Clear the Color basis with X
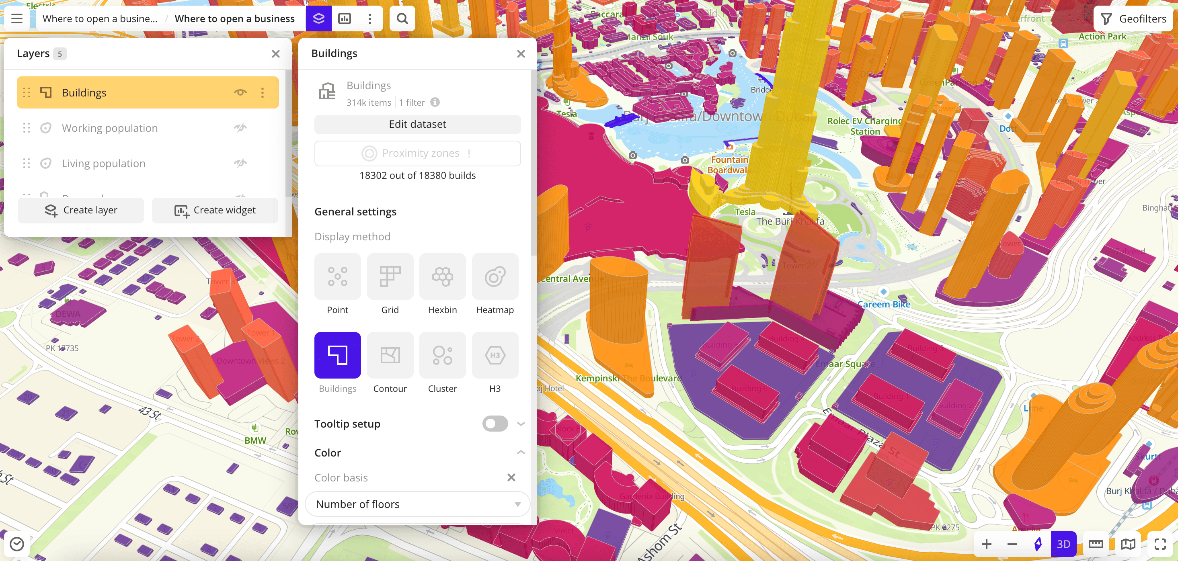1178x561 pixels. tap(511, 478)
